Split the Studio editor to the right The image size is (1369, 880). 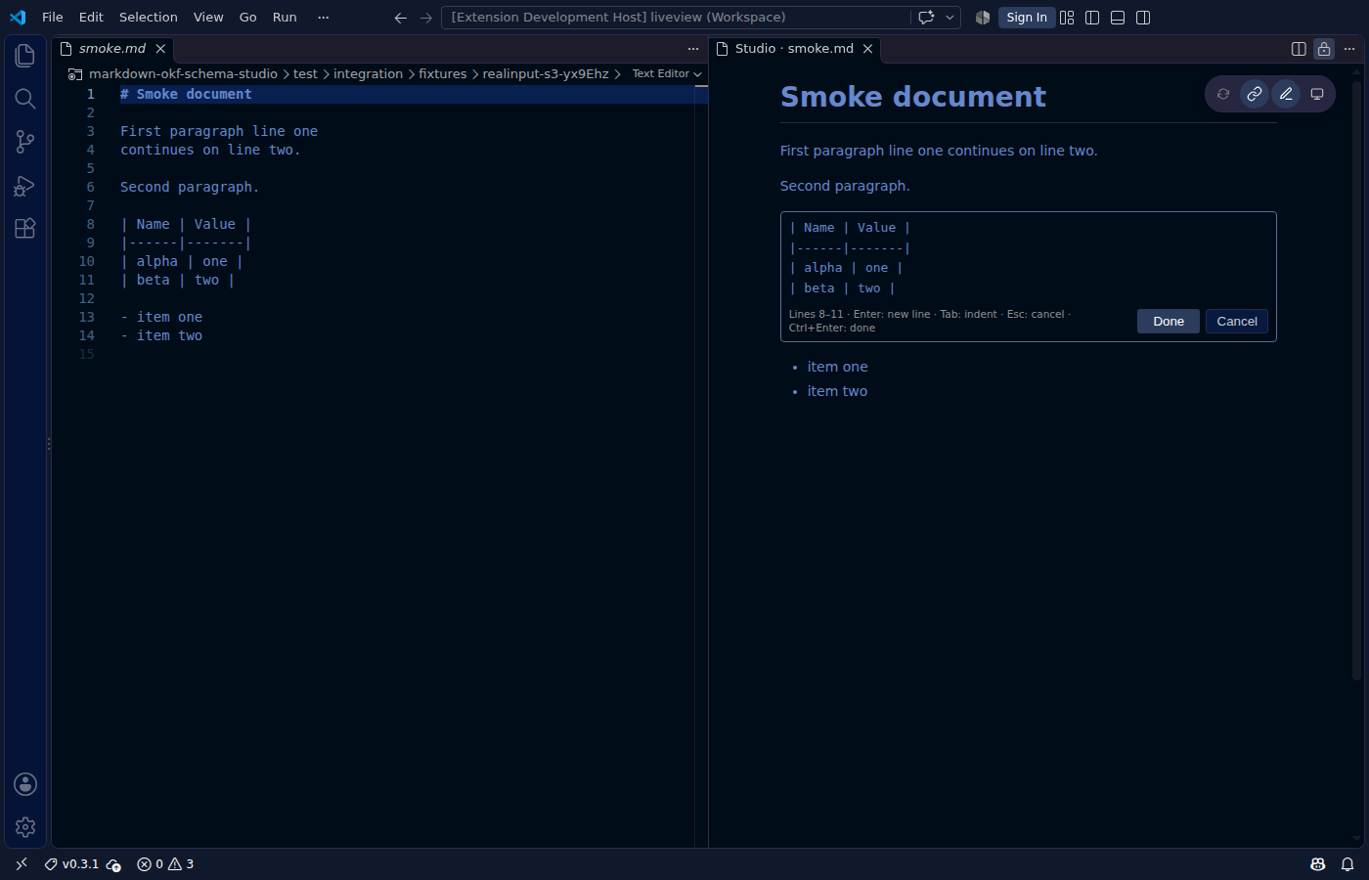[x=1299, y=49]
